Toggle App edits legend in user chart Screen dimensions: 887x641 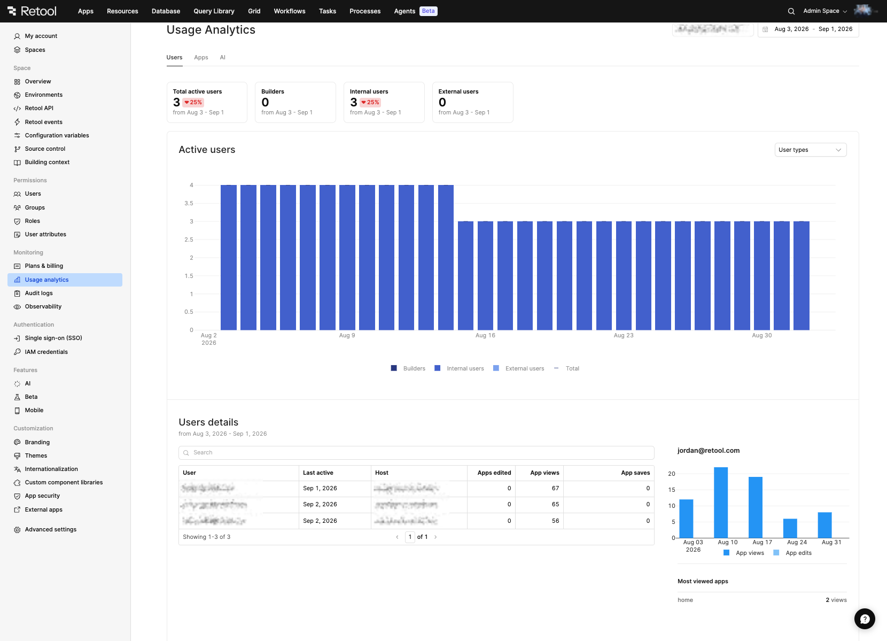pyautogui.click(x=792, y=553)
